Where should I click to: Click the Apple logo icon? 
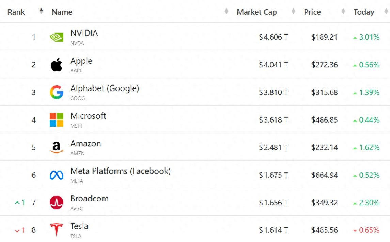click(x=57, y=65)
